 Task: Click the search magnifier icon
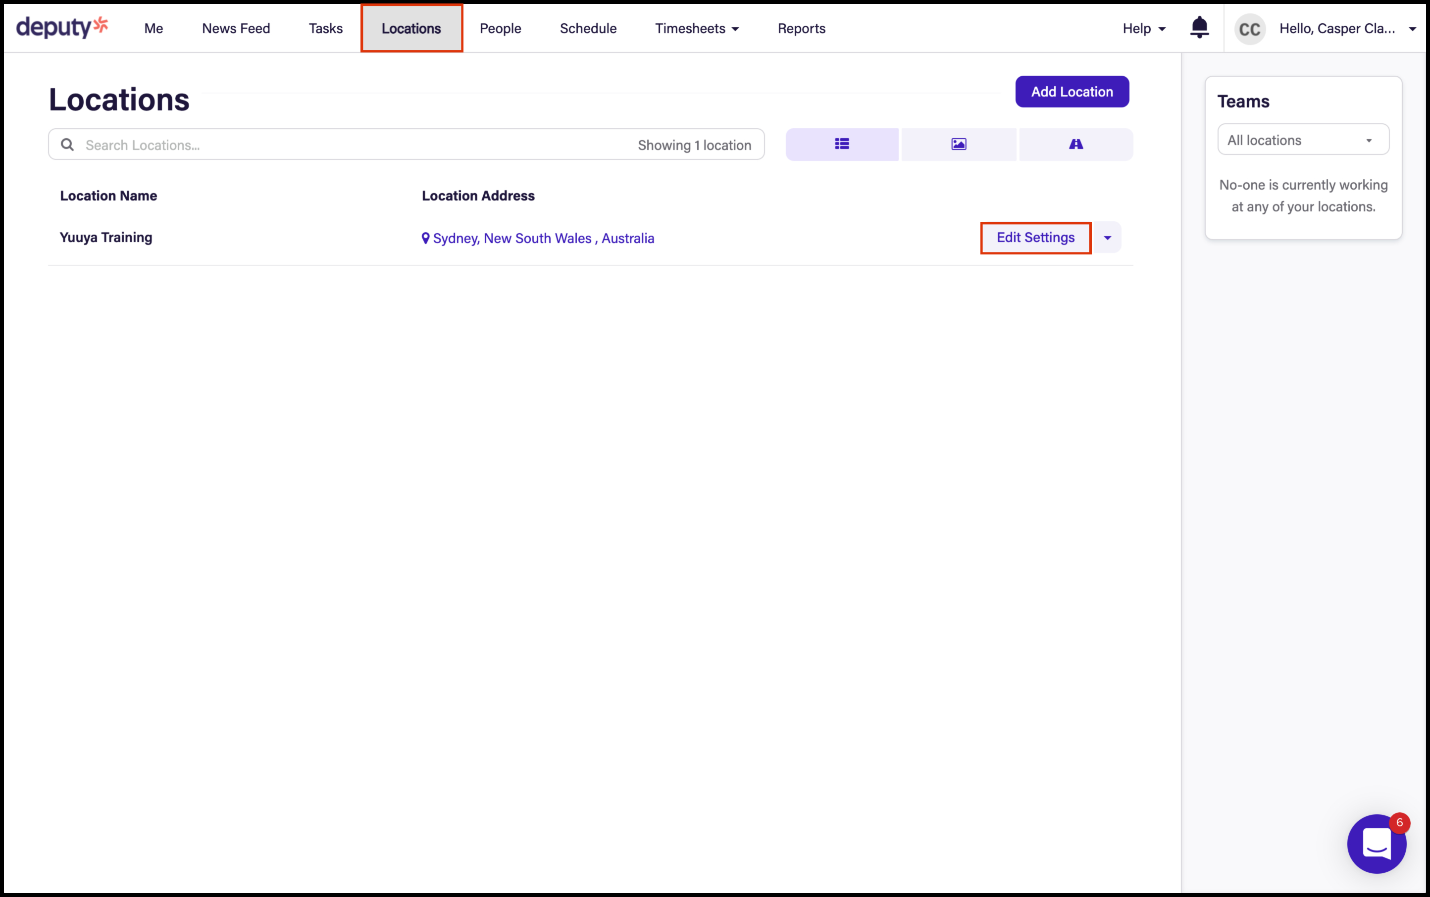pos(68,145)
